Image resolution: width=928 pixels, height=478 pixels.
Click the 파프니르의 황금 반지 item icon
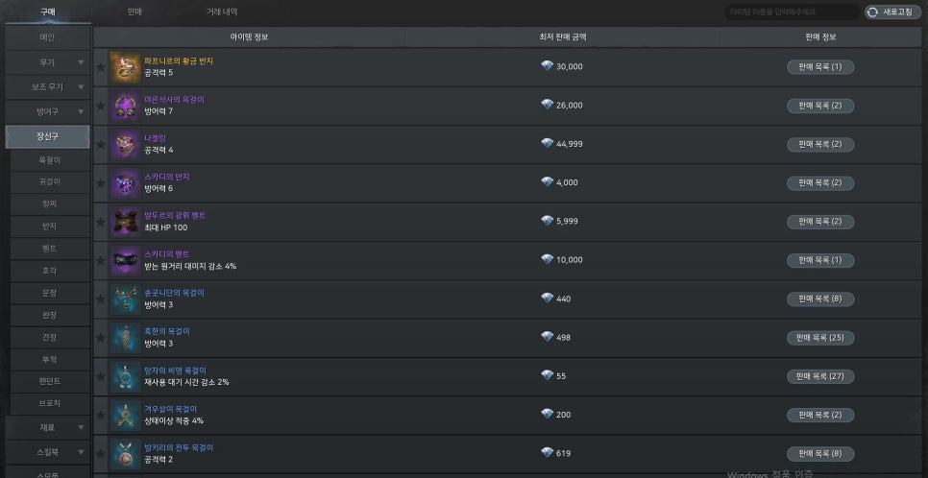click(x=125, y=67)
